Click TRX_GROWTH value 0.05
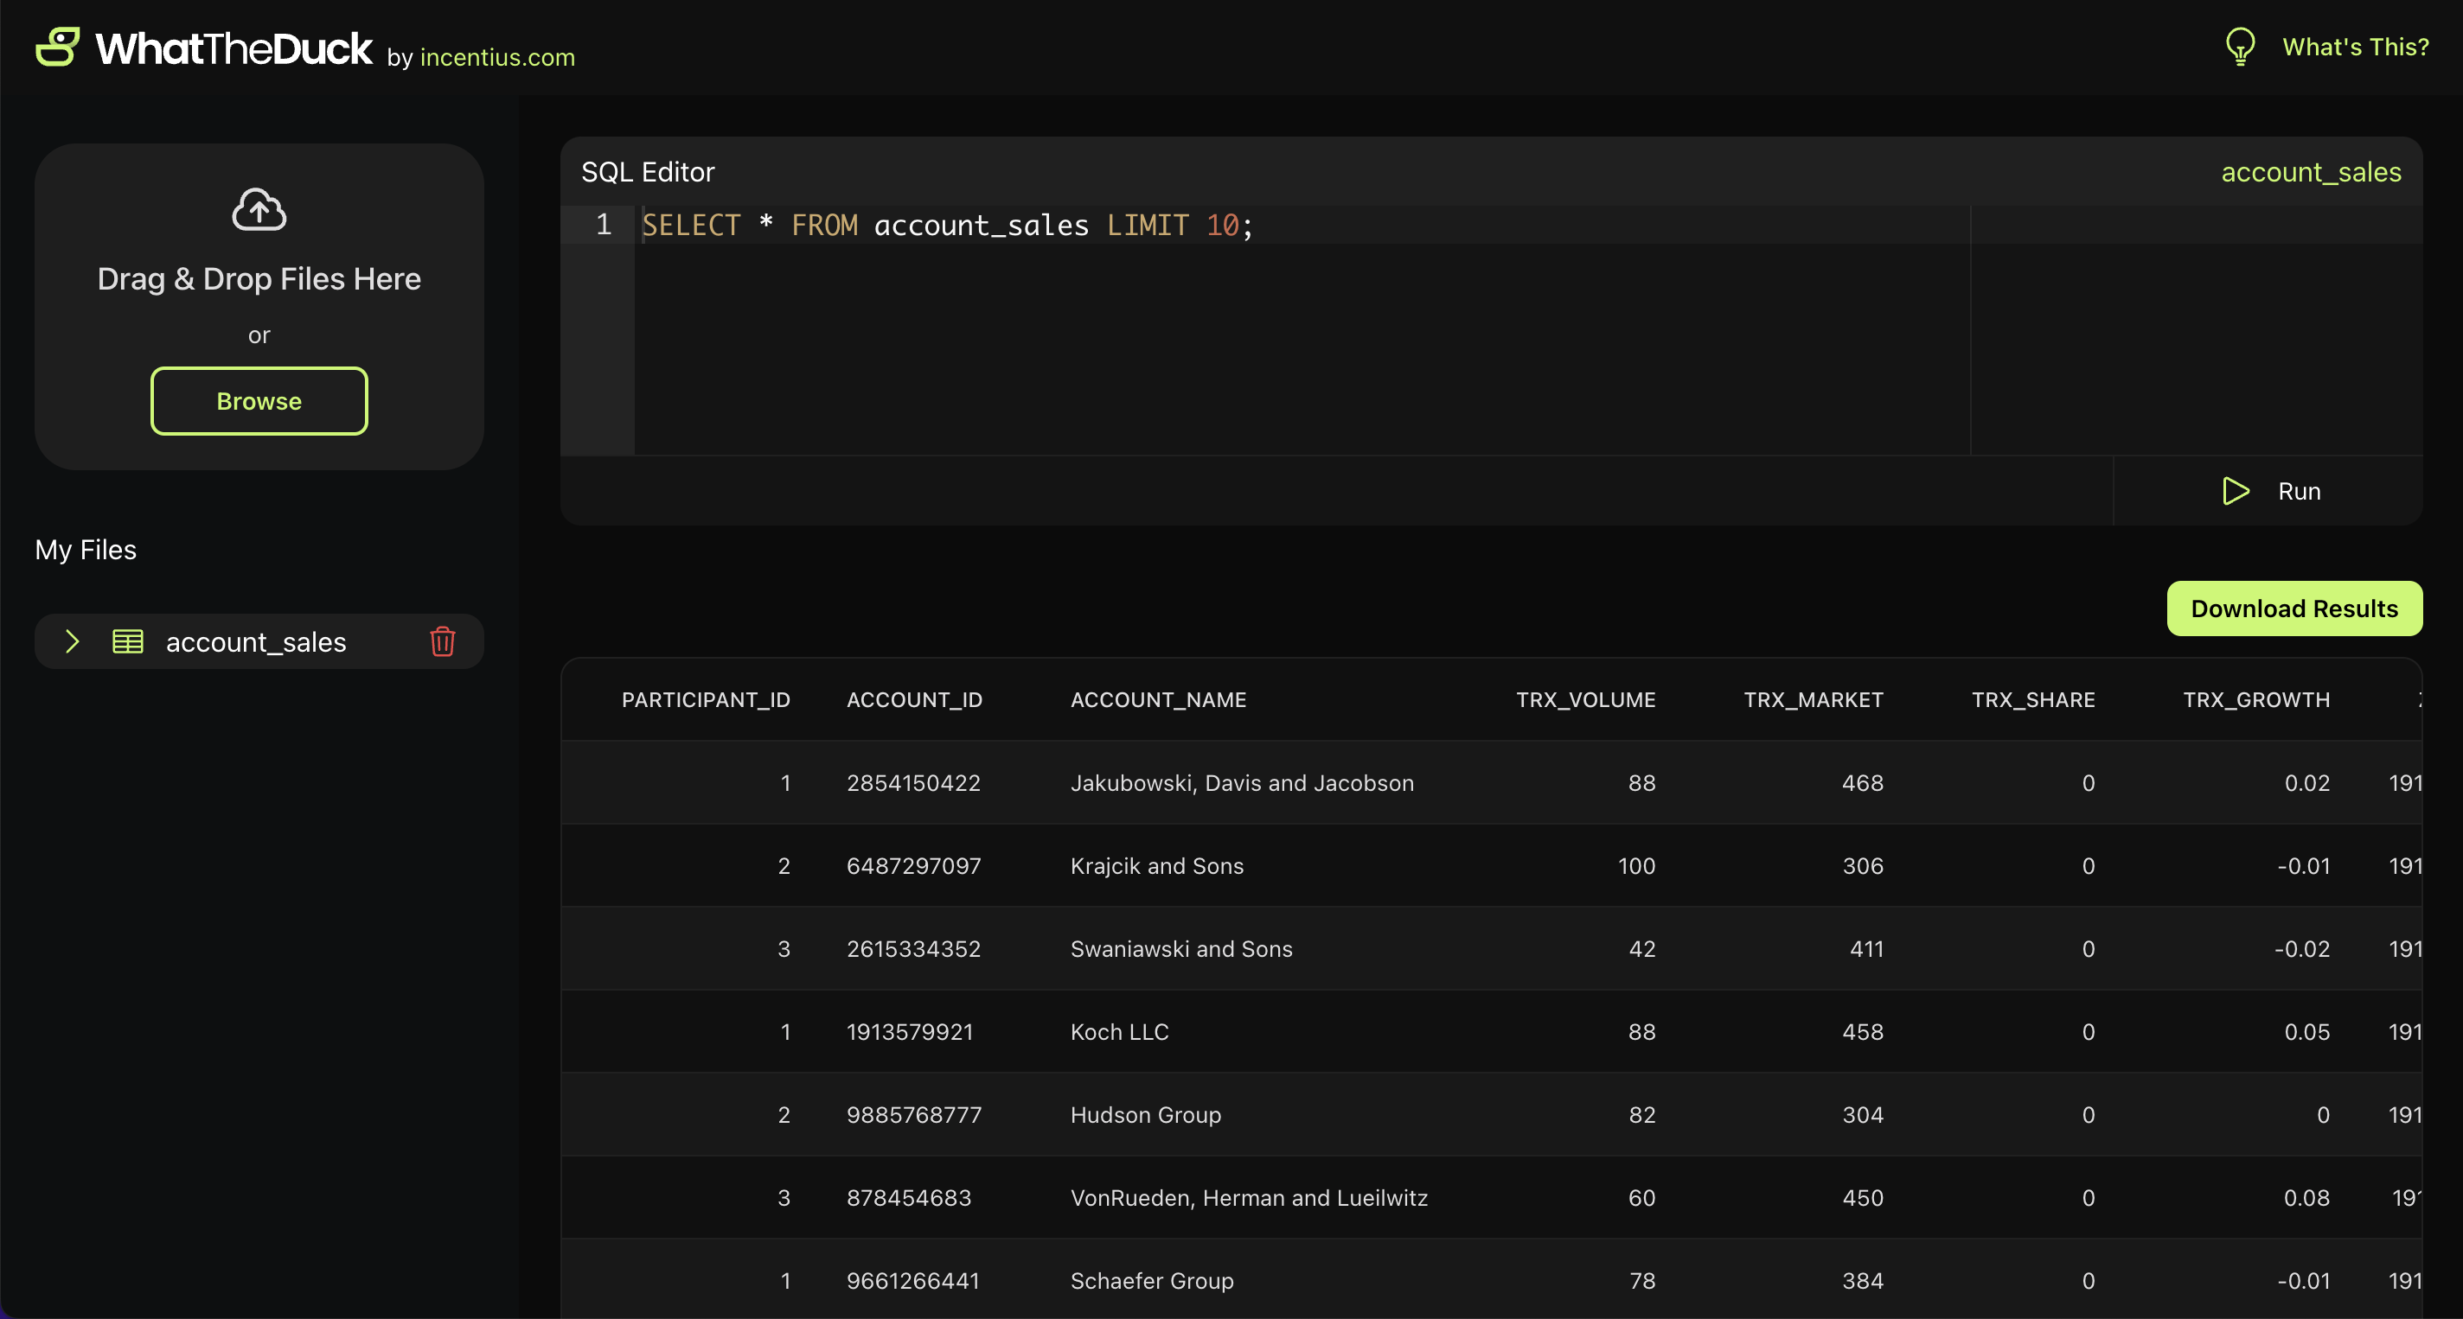 pyautogui.click(x=2306, y=1032)
